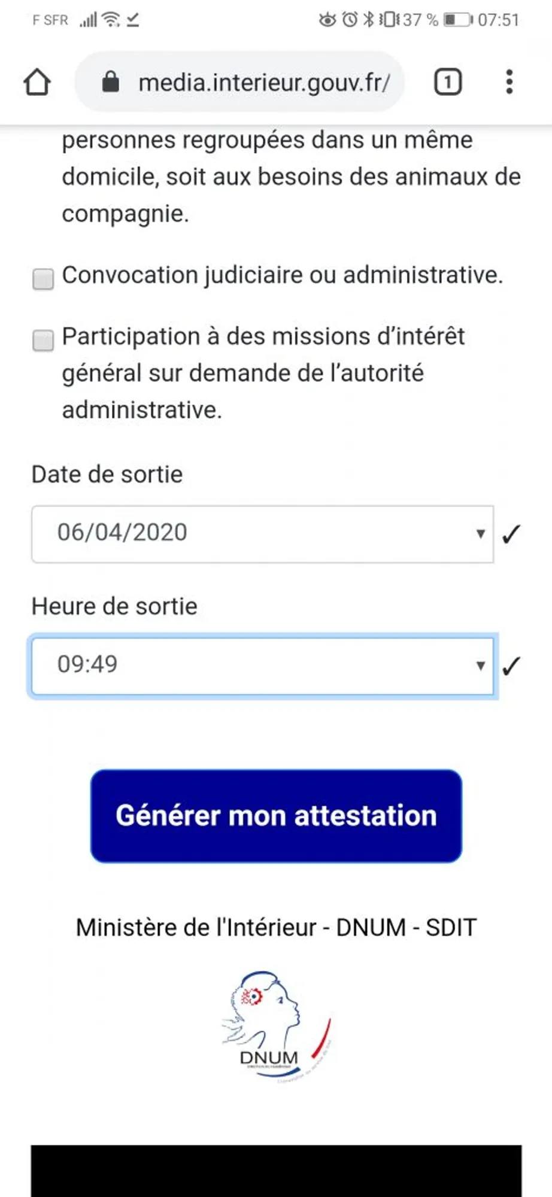Open the Date de sortie dropdown arrow
This screenshot has width=552, height=1197.
click(480, 534)
